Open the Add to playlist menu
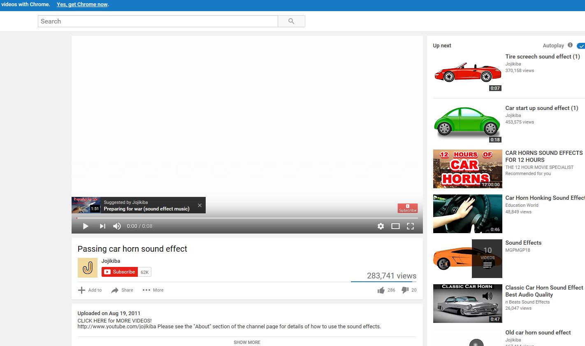The image size is (585, 346). [90, 290]
